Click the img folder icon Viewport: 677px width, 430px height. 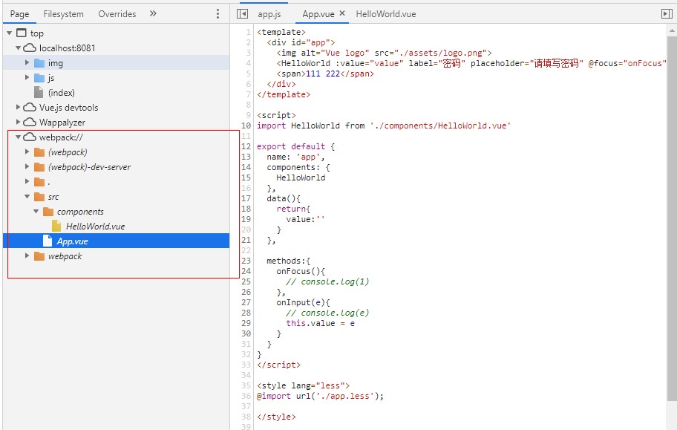39,63
